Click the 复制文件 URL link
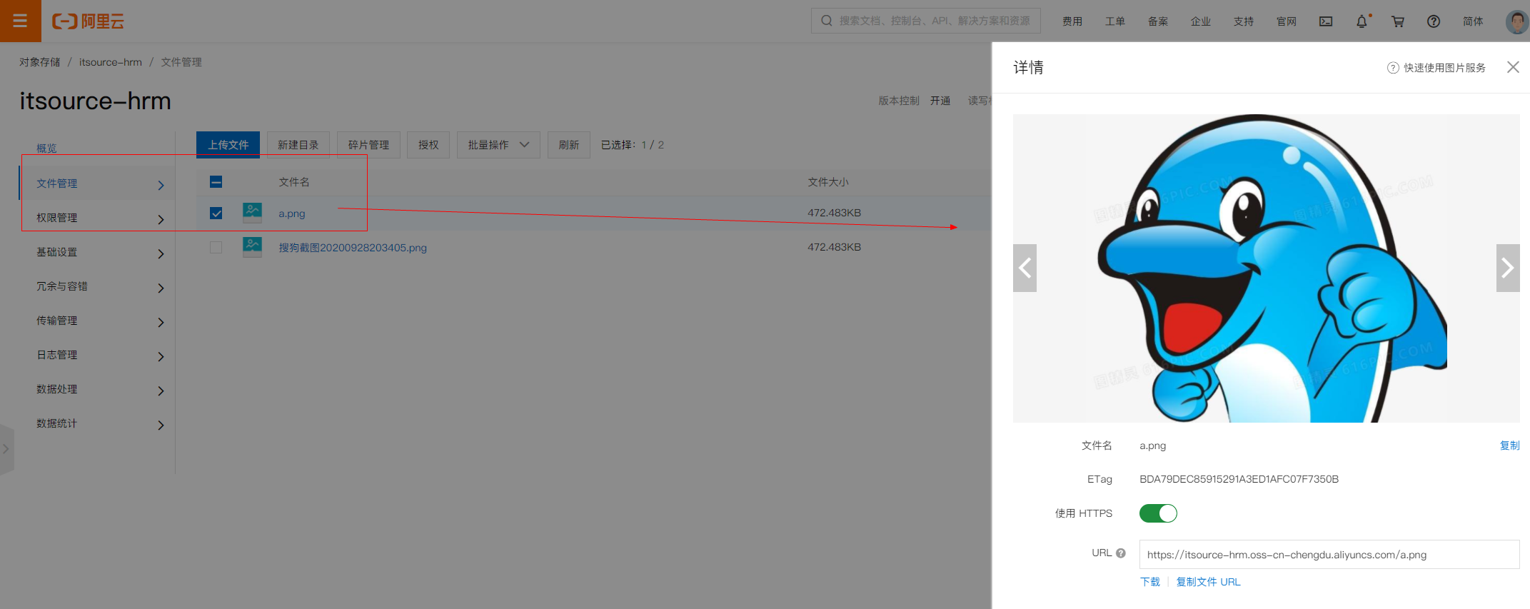The image size is (1530, 609). coord(1208,582)
